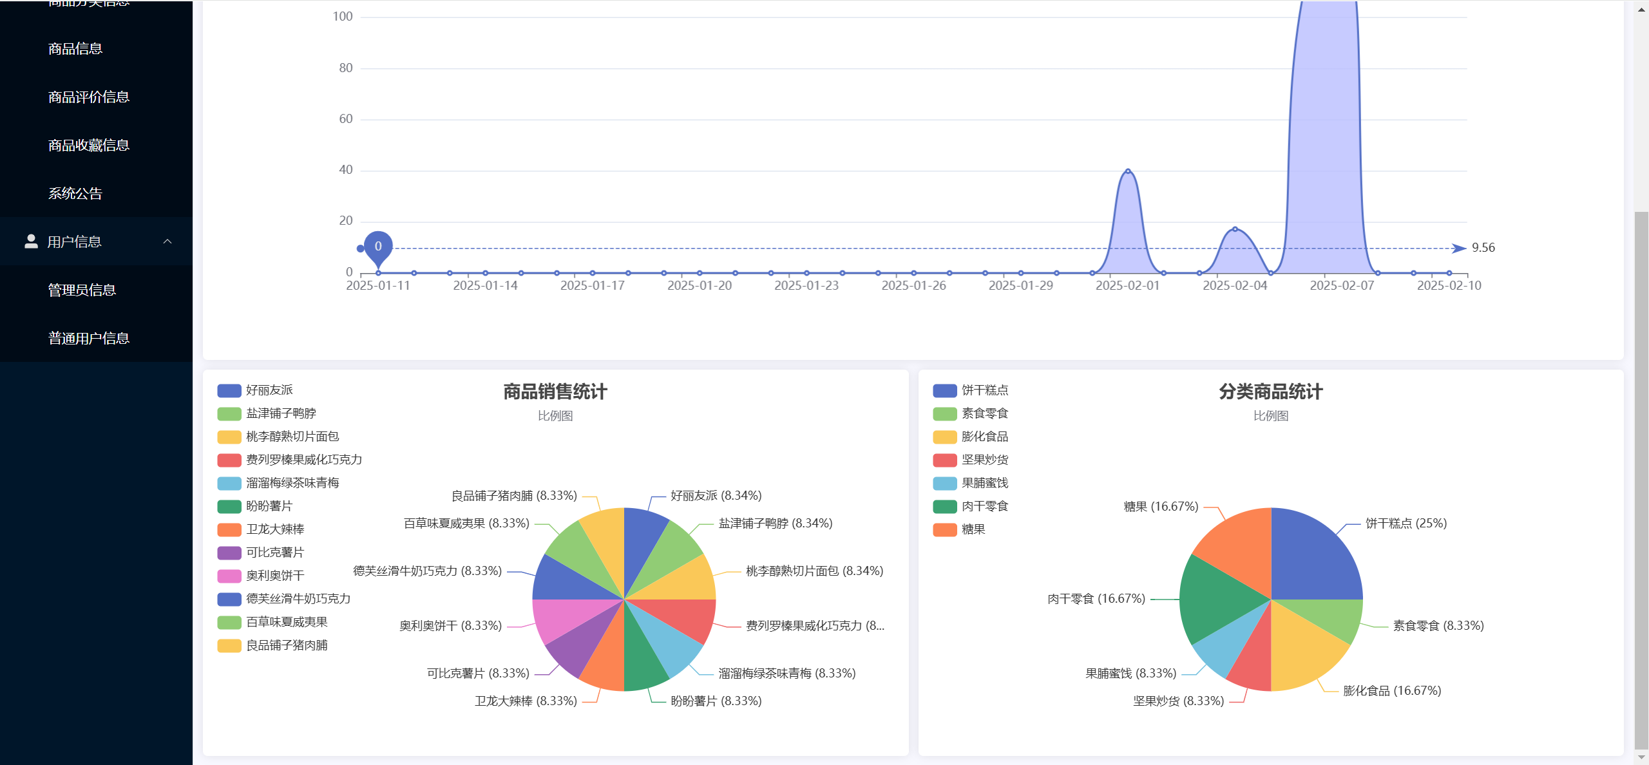Viewport: 1649px width, 765px height.
Task: Select 普通用户信息 in sidebar
Action: (89, 339)
